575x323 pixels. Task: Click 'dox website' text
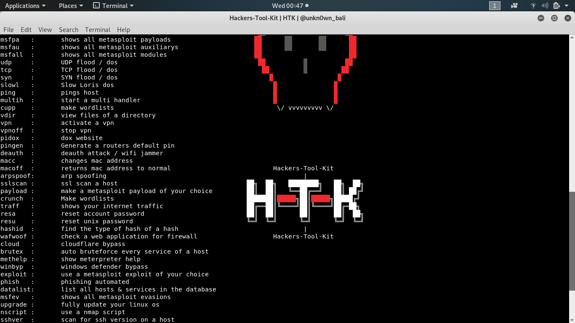(82, 138)
